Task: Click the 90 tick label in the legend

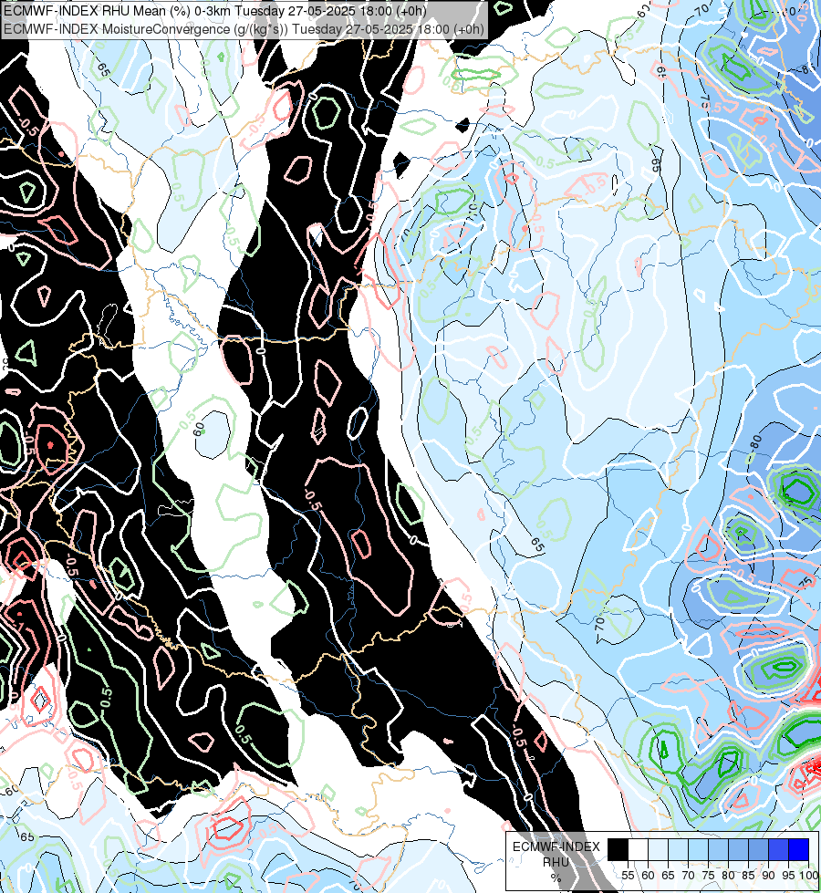Action: [x=769, y=876]
